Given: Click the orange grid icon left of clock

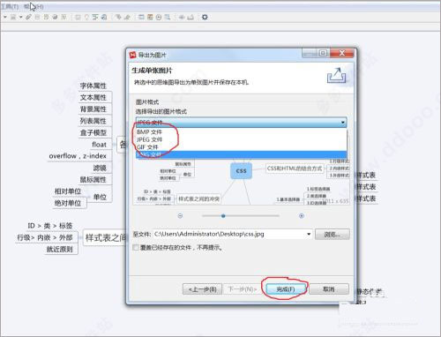Looking at the screenshot, I should point(150,18).
